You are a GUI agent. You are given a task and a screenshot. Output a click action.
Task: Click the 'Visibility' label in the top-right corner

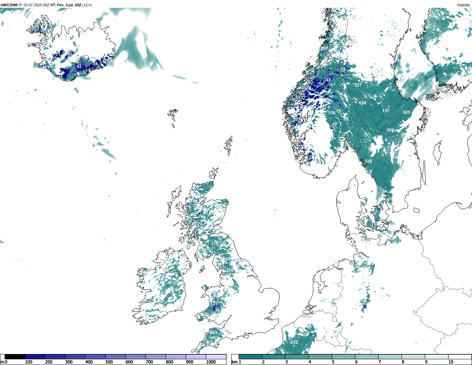(464, 5)
